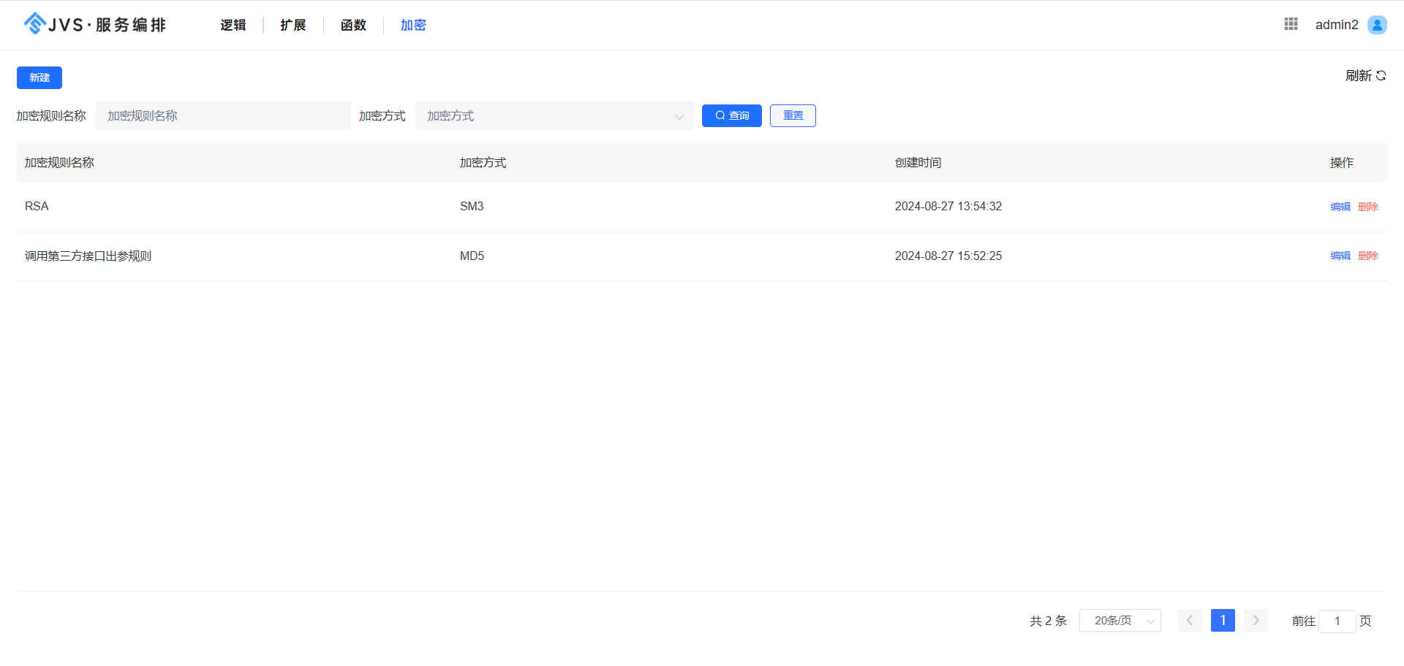
Task: Click the RSA rule name cell
Action: 37,207
